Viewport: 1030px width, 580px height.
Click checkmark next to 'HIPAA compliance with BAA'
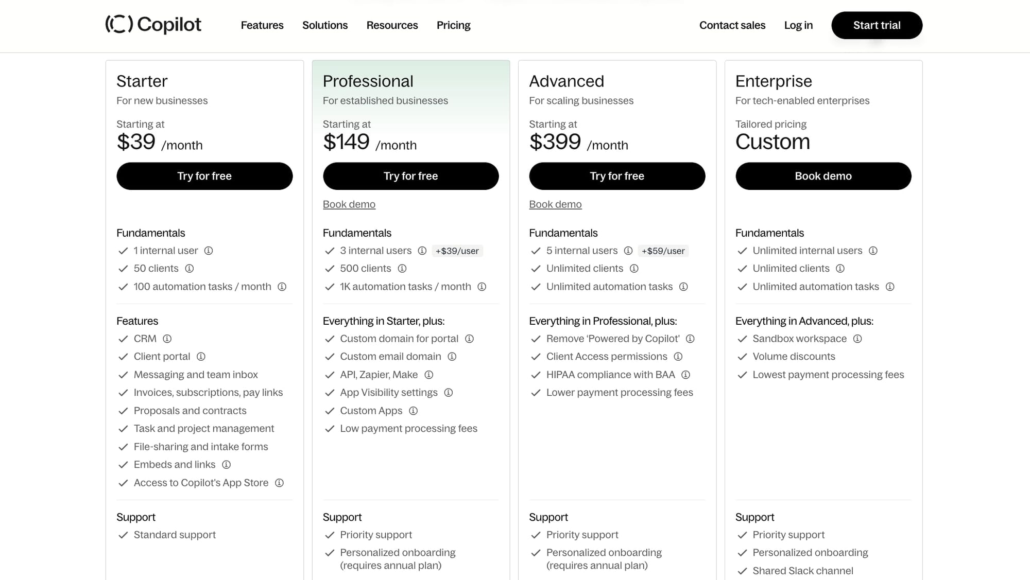pos(536,374)
